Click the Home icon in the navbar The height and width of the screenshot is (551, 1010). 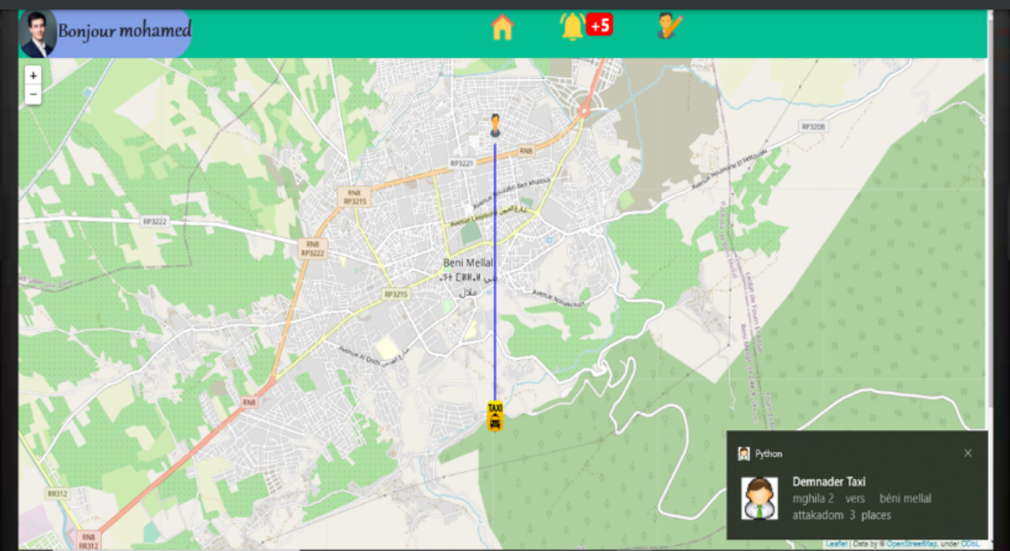pos(502,28)
